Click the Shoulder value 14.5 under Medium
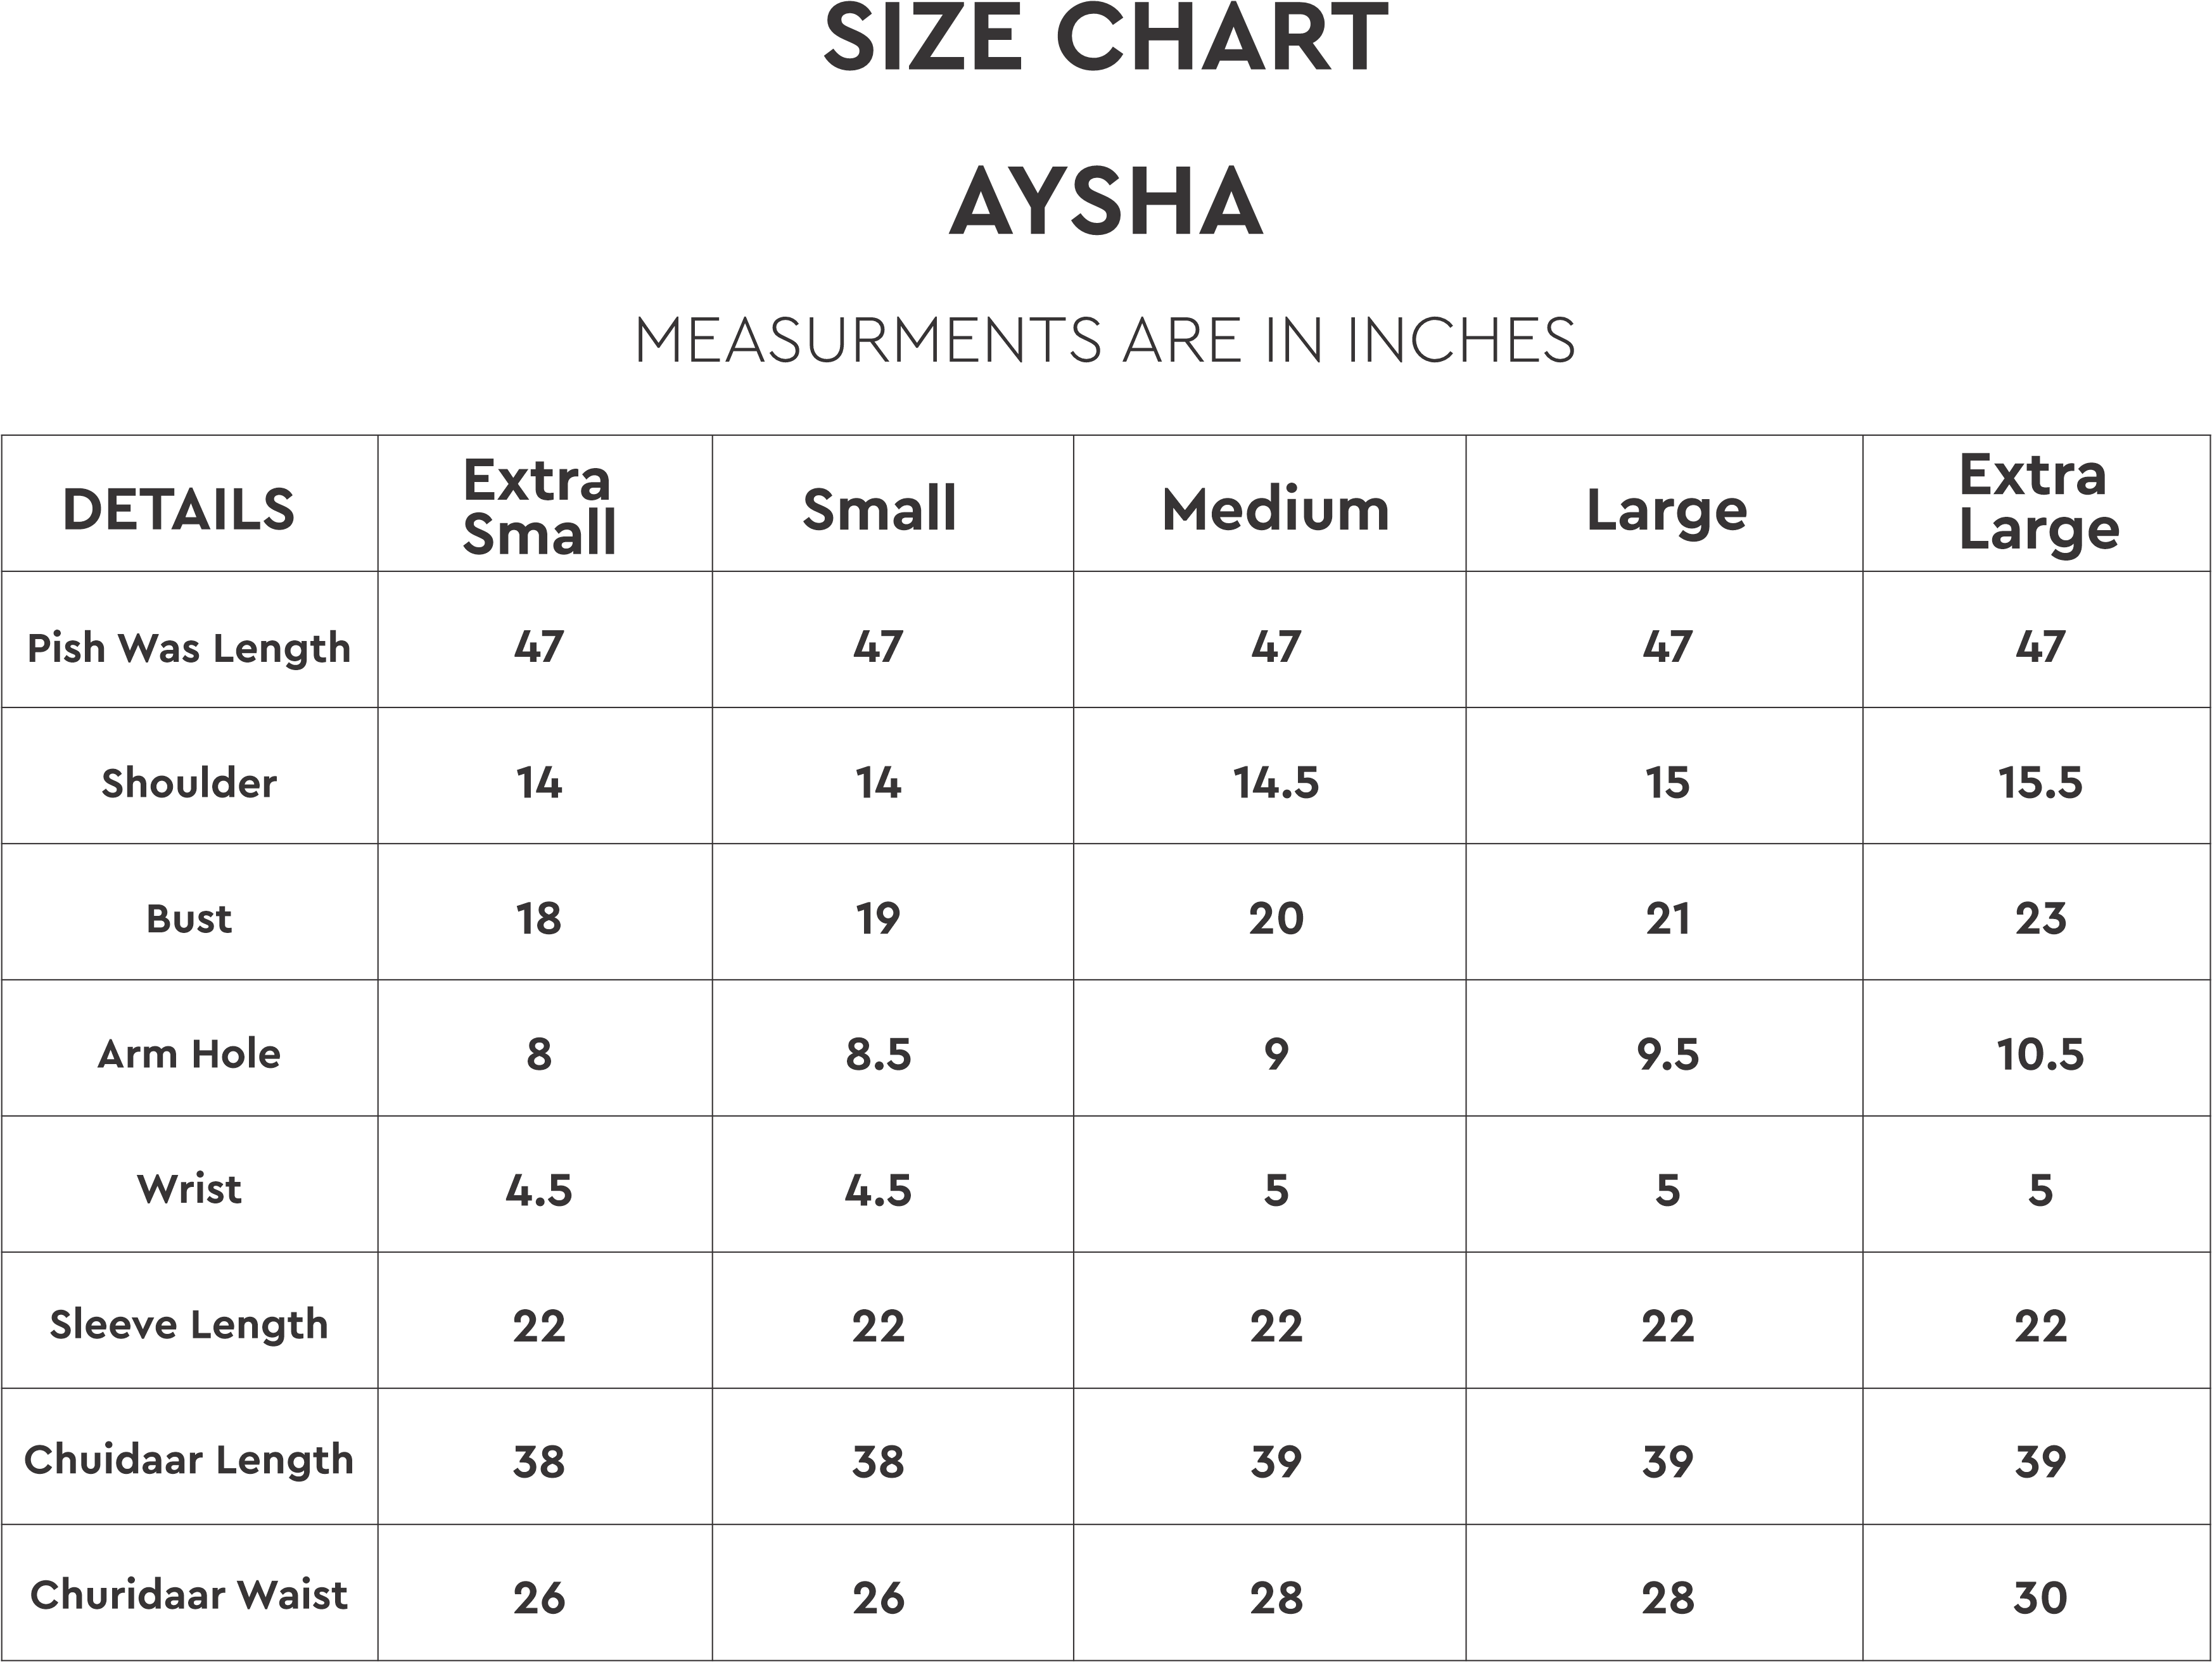The width and height of the screenshot is (2212, 1662). 1275,783
